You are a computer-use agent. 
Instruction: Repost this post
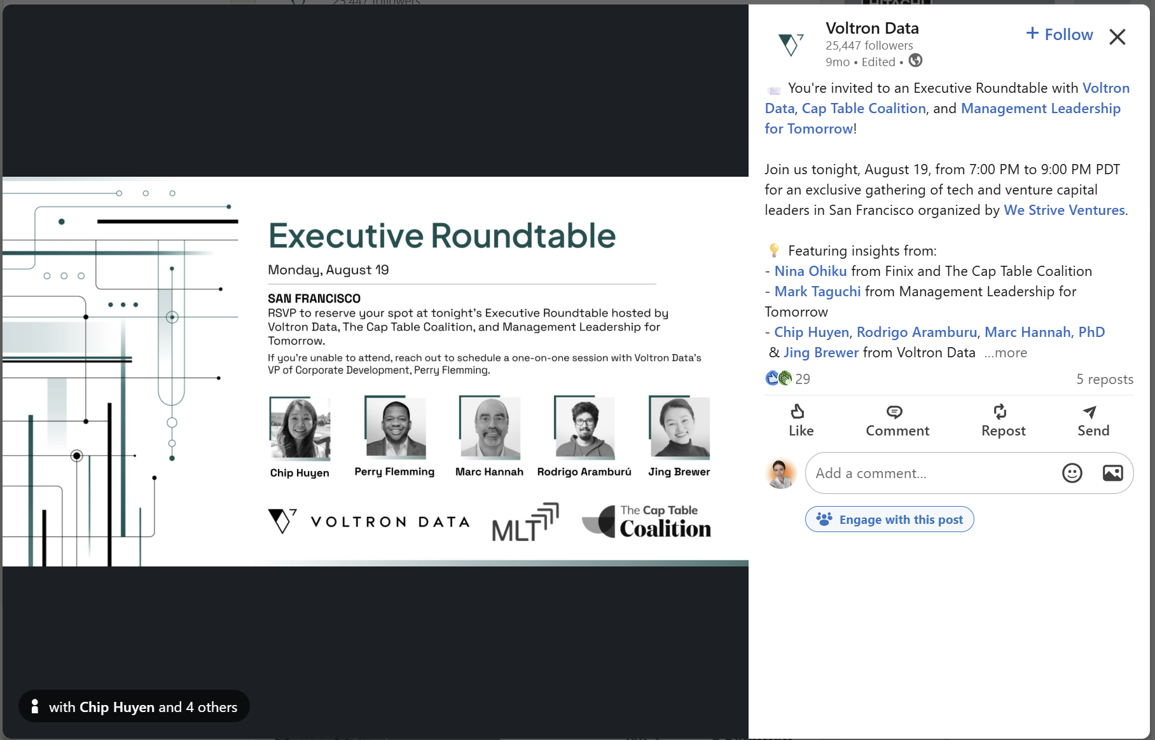(x=1003, y=420)
